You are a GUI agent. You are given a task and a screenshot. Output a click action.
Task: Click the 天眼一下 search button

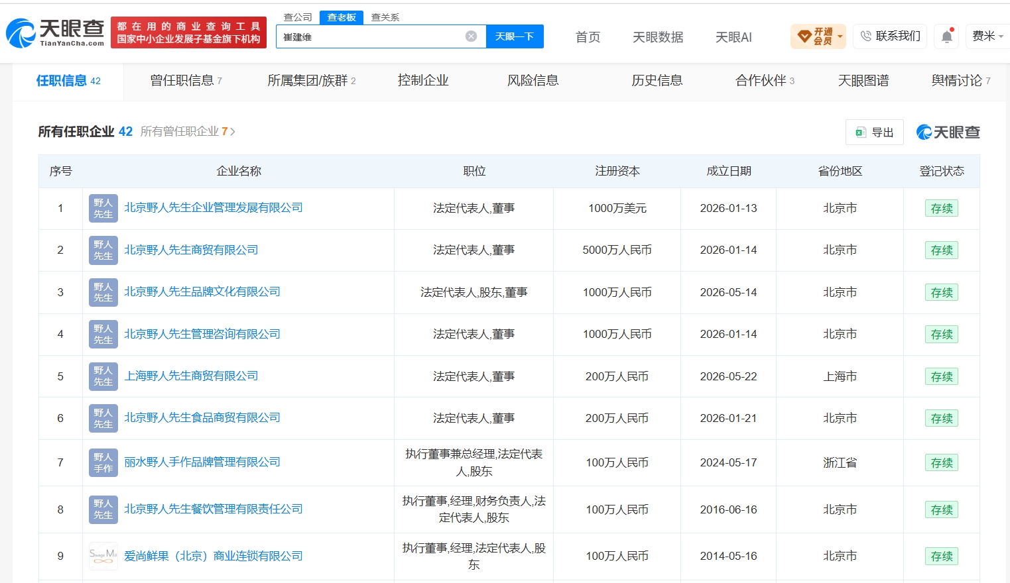coord(515,36)
